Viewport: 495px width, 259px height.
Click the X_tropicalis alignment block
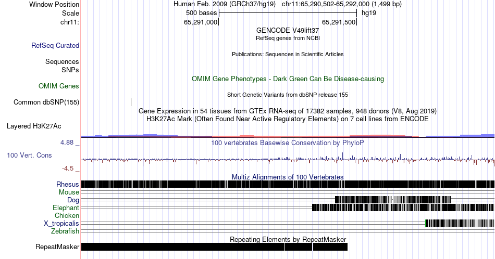460,223
